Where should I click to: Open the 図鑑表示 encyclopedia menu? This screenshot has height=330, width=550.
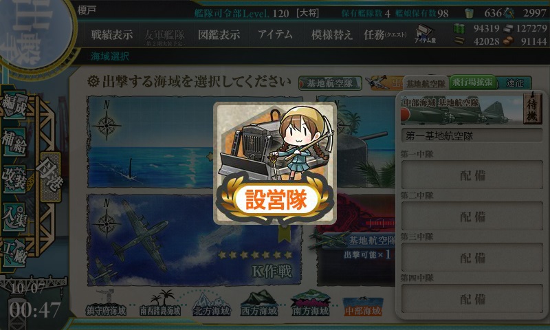click(x=219, y=34)
